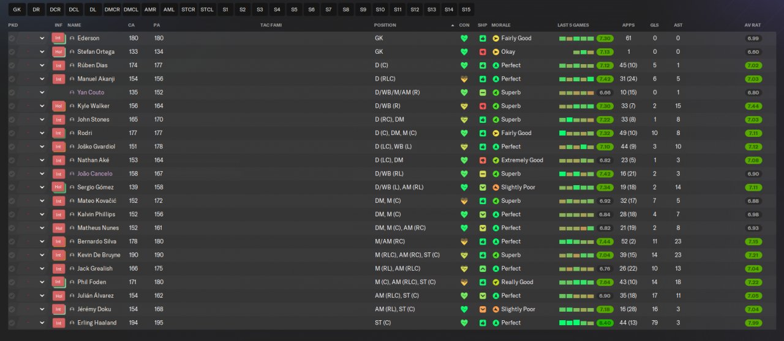Click Erling Haaland's Perfect morale icon
Screen dimensions: 784x341
[496, 323]
